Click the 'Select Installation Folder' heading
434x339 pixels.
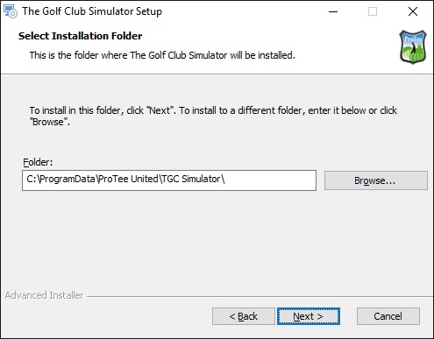[81, 36]
